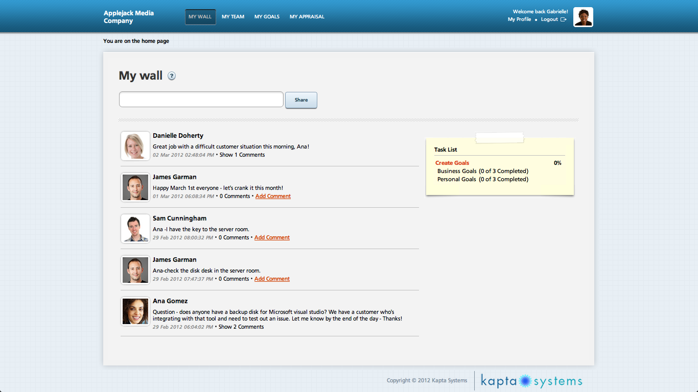Click the 29 Feb 2012 08:00:32 PM timestamp
The width and height of the screenshot is (698, 392).
[183, 237]
